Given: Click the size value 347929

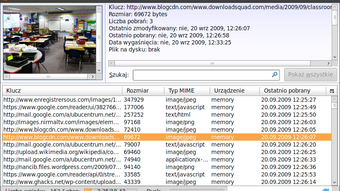Looking at the screenshot, I should (134, 100).
